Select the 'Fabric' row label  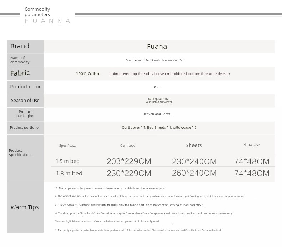point(20,73)
